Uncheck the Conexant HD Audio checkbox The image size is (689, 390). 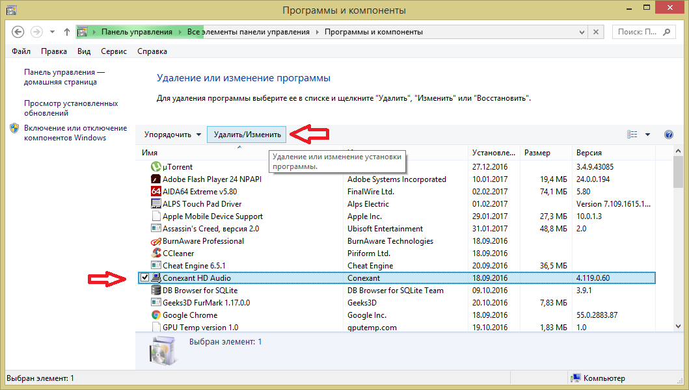[144, 278]
